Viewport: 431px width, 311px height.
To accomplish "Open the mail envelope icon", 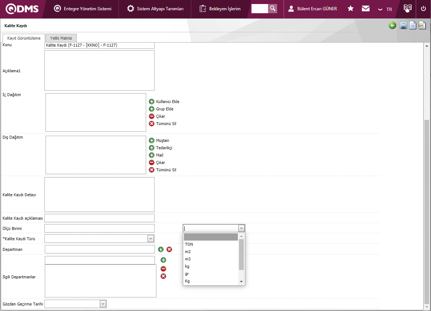I will click(x=365, y=8).
